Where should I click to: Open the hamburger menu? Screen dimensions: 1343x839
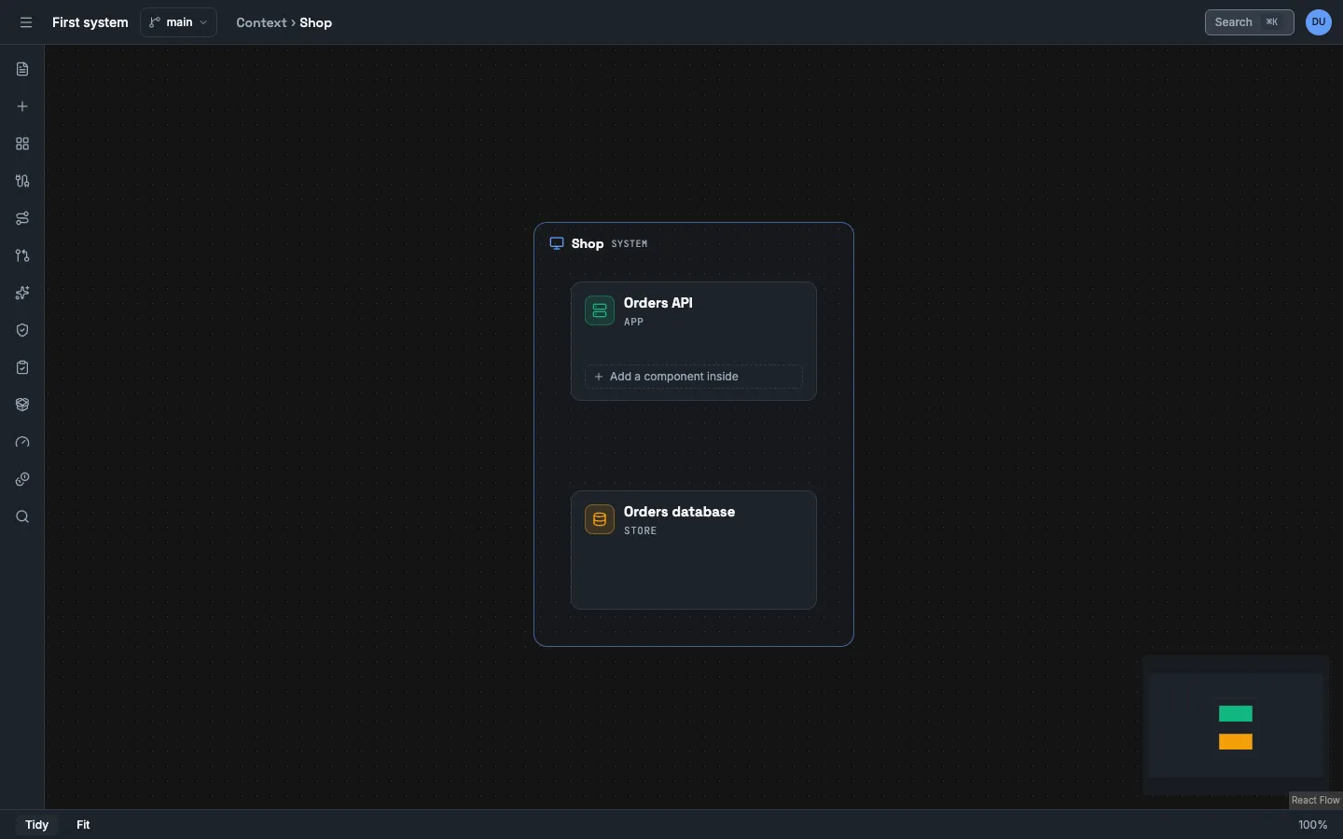(x=26, y=22)
